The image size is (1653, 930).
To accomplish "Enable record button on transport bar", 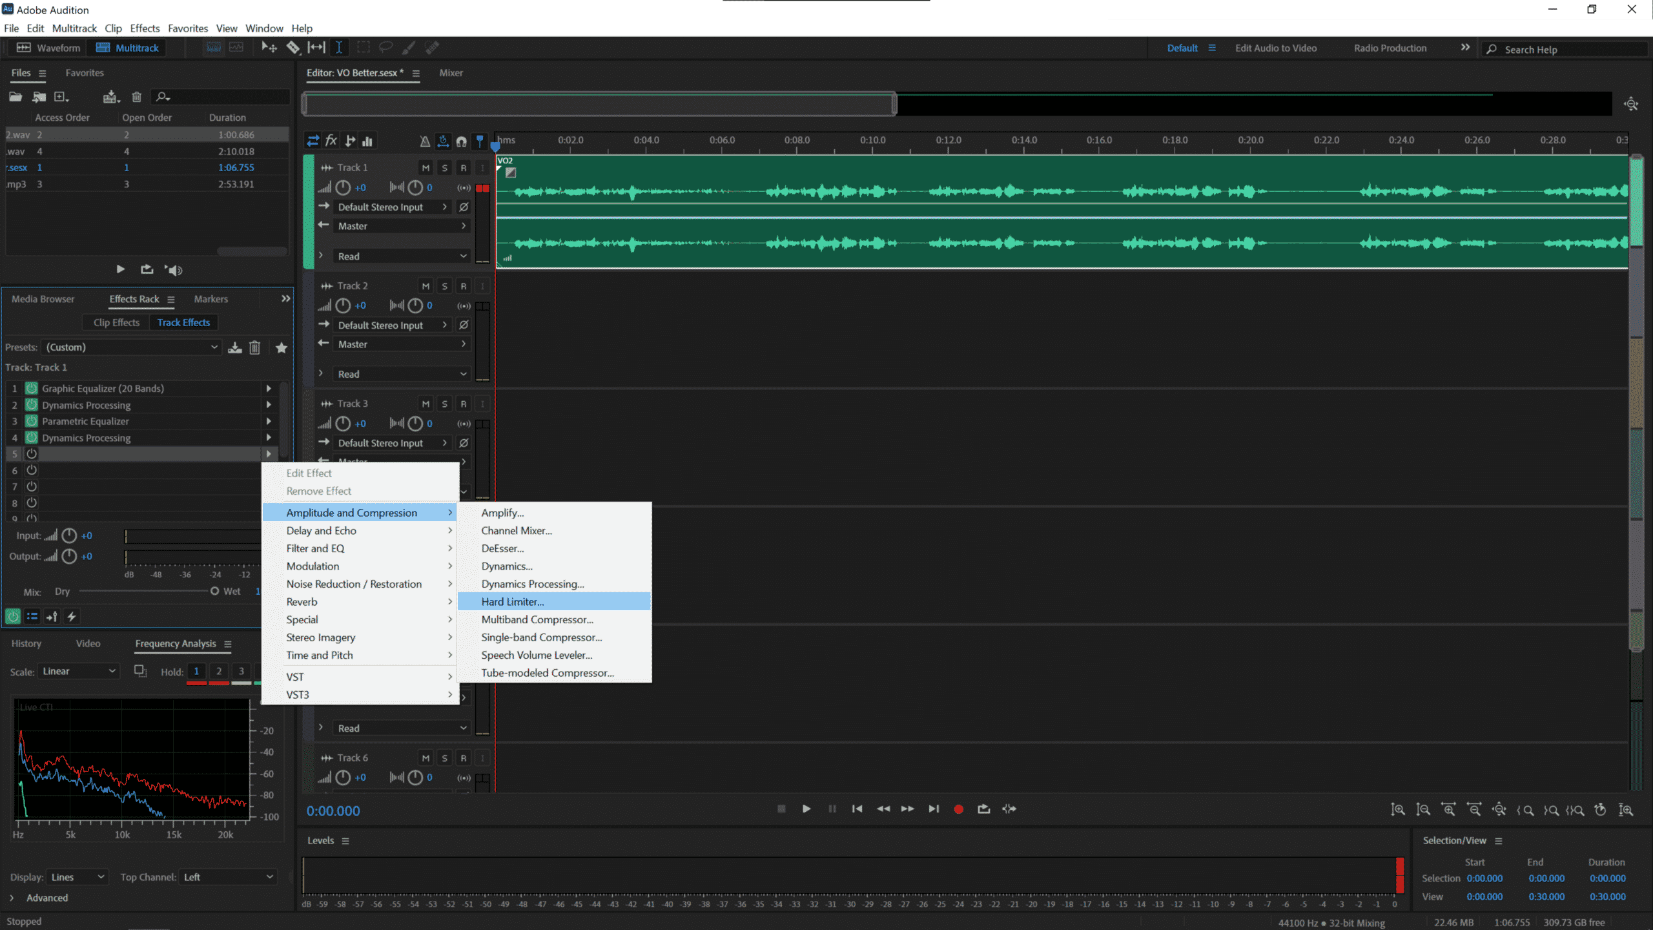I will coord(958,809).
